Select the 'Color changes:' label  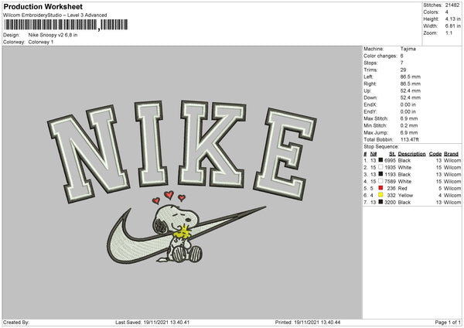[x=380, y=56]
